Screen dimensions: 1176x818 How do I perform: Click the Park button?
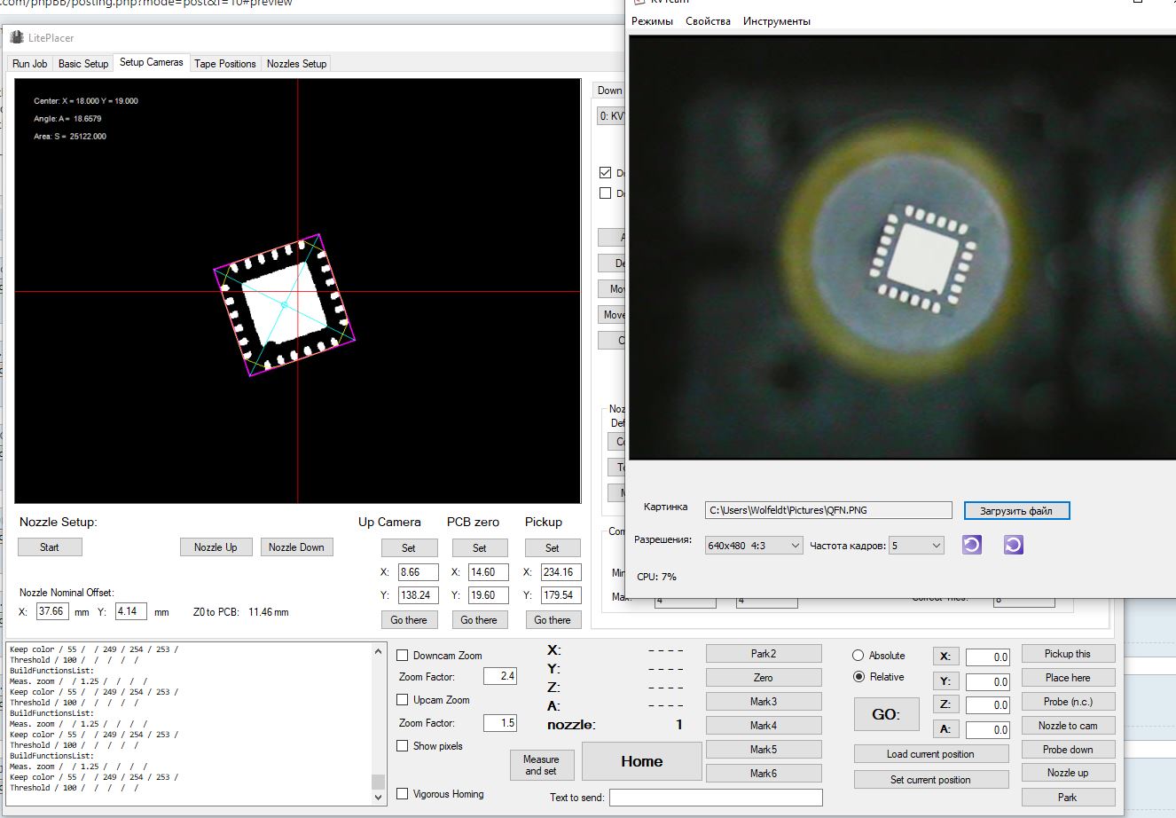pyautogui.click(x=1068, y=798)
